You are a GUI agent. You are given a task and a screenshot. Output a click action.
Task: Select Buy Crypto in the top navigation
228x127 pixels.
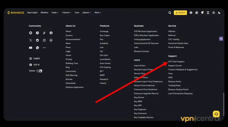coord(32,13)
